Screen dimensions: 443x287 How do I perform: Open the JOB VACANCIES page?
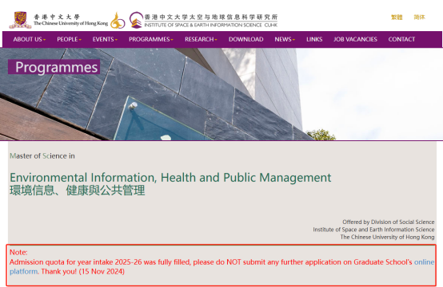pos(355,39)
